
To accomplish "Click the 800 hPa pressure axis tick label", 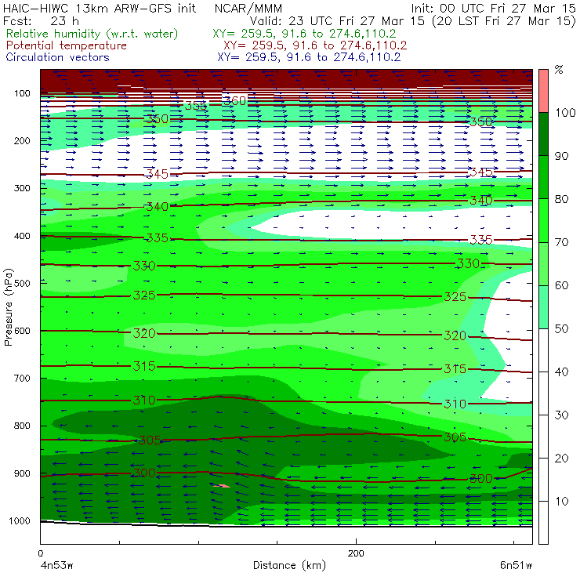I will (x=22, y=426).
